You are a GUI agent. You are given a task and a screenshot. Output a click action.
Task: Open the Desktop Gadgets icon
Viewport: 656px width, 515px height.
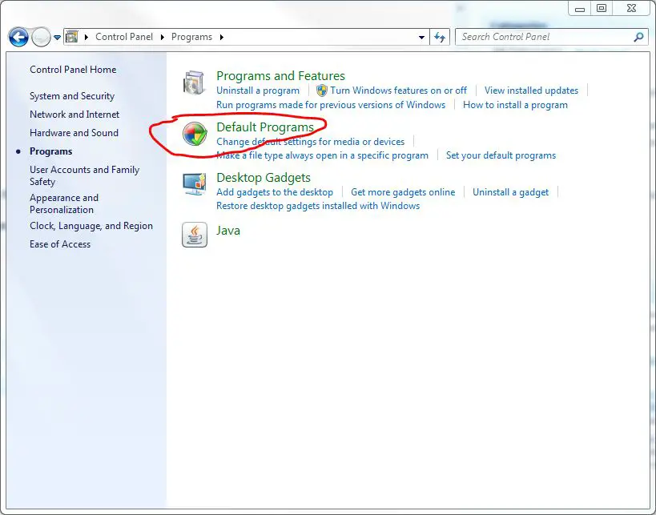tap(195, 184)
